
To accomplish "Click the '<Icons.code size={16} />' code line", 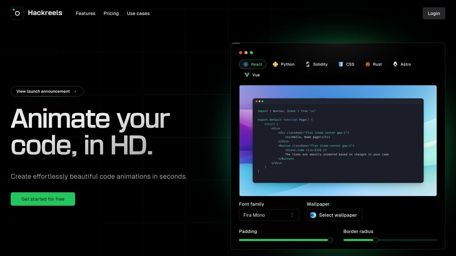I will 306,150.
